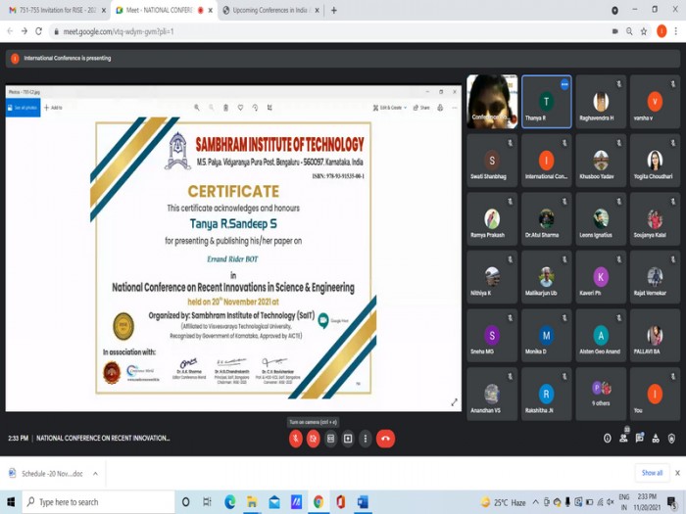Show the participants people panel
Viewport: 686px width, 514px height.
(x=623, y=438)
